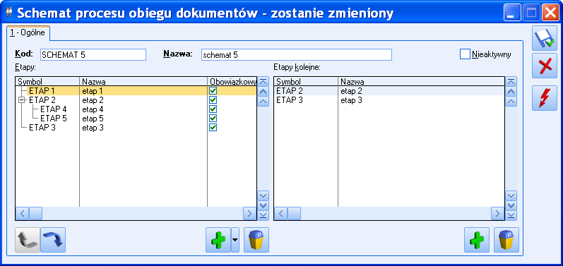Uncheck Obowiązkowy for ETAP 4

213,109
